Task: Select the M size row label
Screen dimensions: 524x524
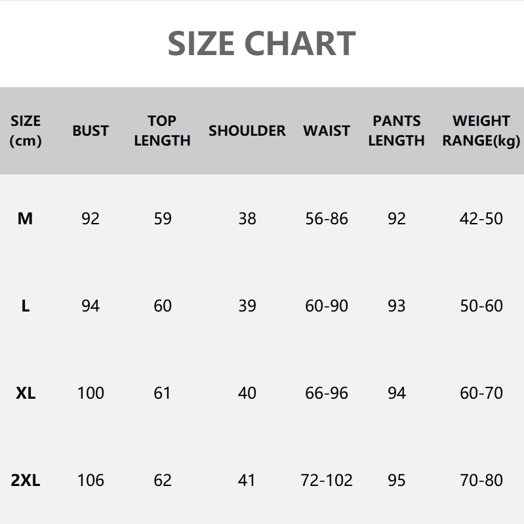Action: pyautogui.click(x=25, y=218)
